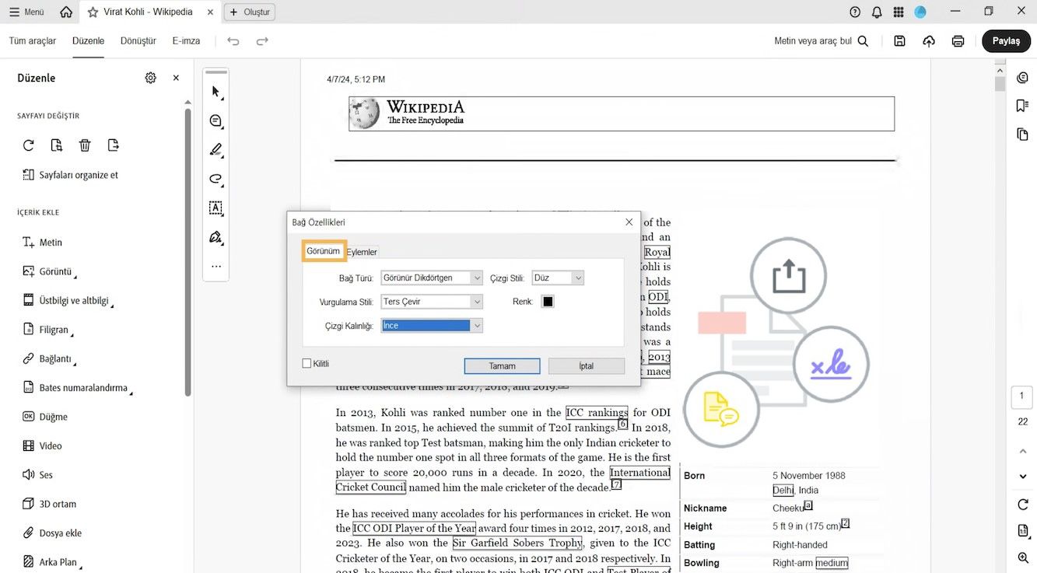Open the bookmarks panel icon
Image resolution: width=1037 pixels, height=573 pixels.
(1022, 106)
